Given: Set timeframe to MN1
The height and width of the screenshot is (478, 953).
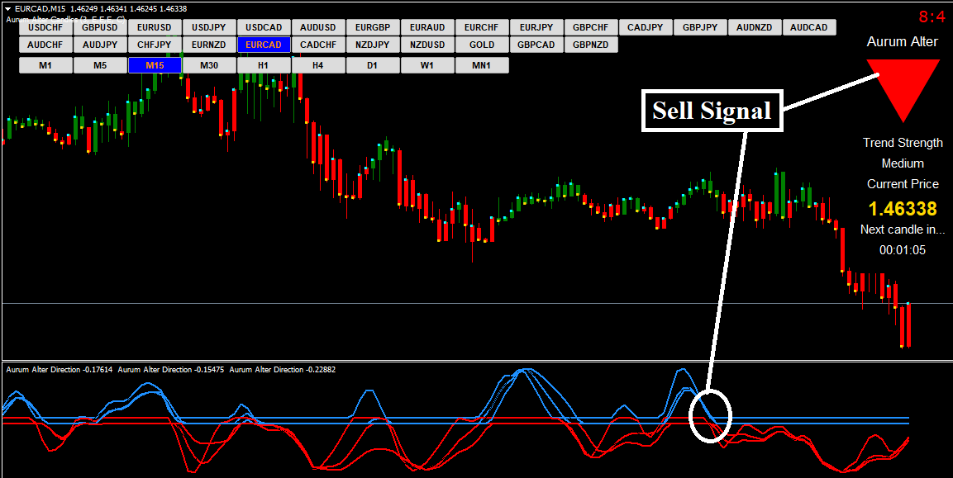Looking at the screenshot, I should click(x=482, y=64).
